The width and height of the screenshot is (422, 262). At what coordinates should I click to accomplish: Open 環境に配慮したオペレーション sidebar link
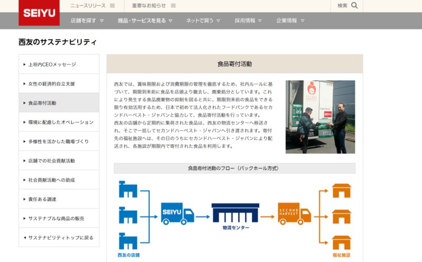pos(59,122)
